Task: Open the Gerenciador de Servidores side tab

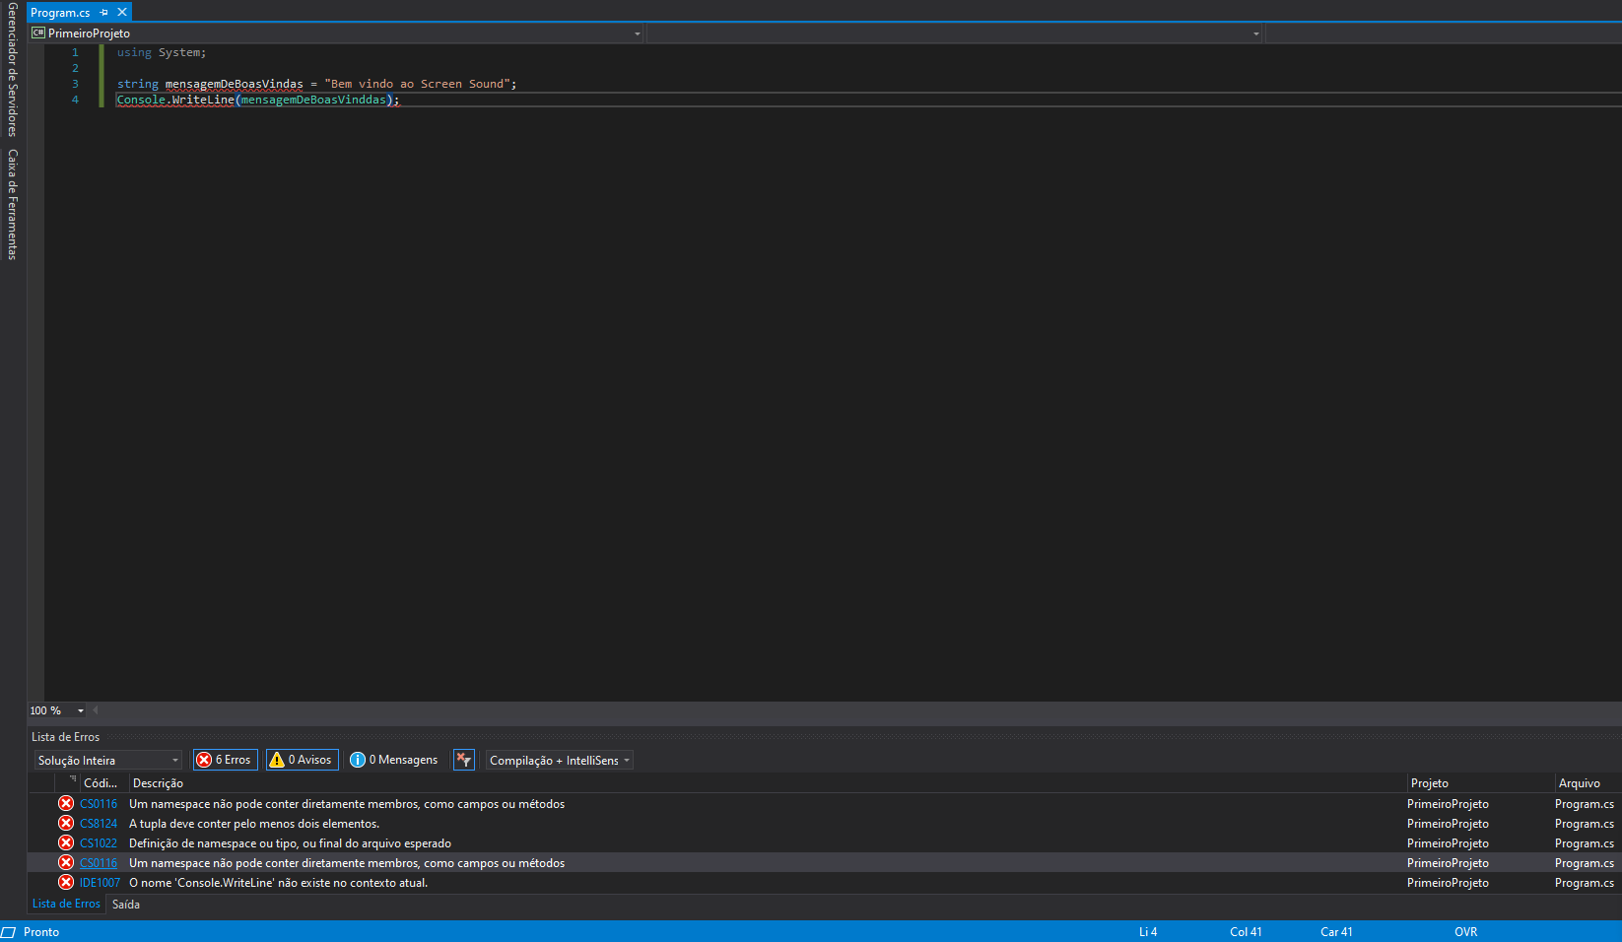Action: point(12,69)
